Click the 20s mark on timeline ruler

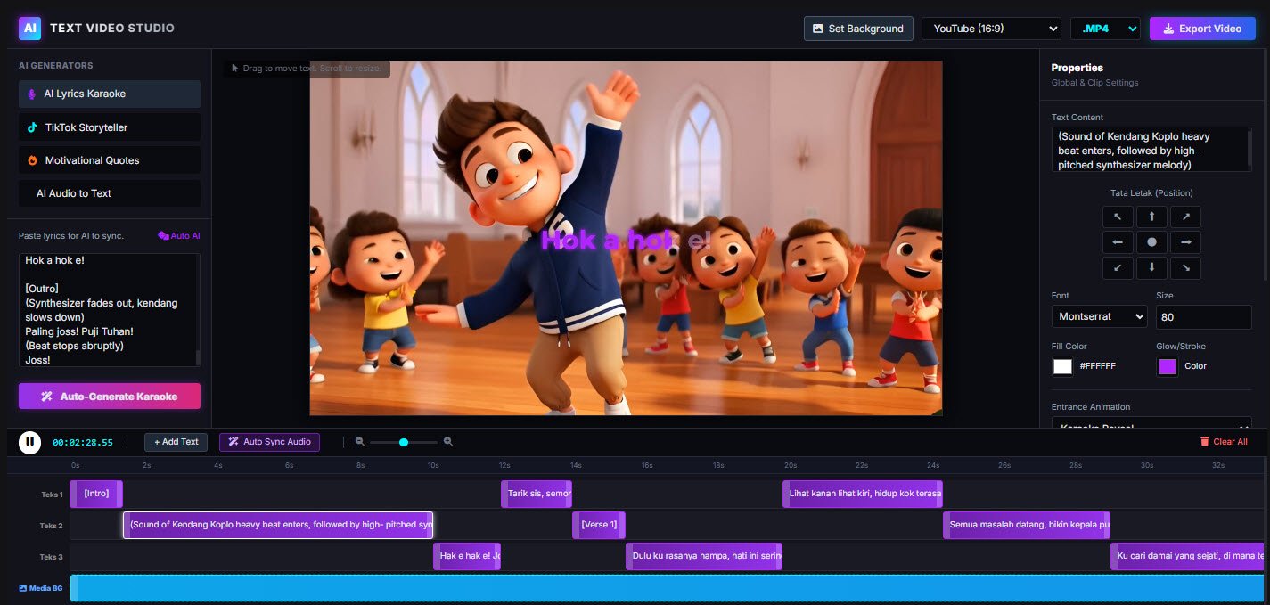791,465
